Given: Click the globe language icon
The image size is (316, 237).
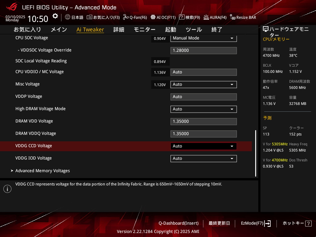Looking at the screenshot, I should 68,17.
